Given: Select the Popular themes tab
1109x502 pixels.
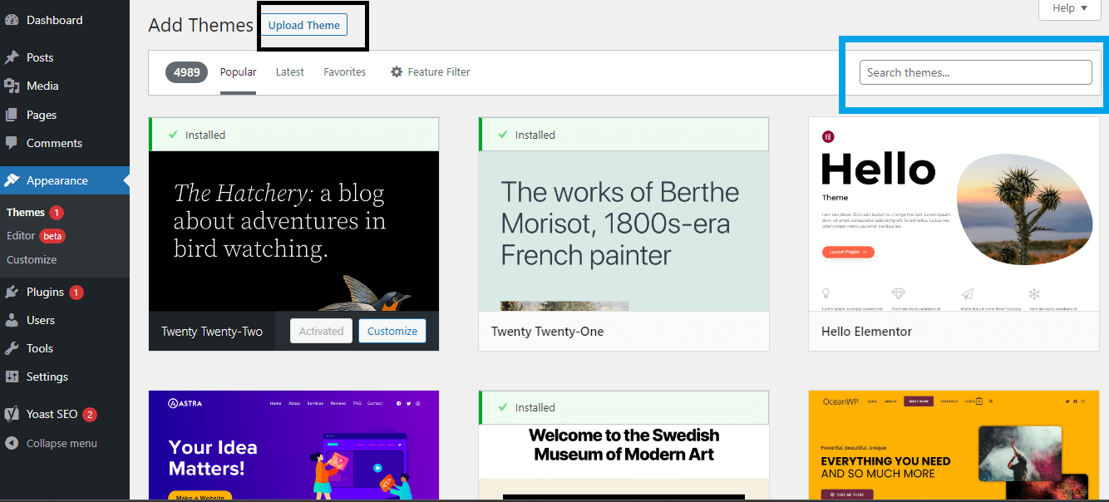Looking at the screenshot, I should tap(238, 71).
